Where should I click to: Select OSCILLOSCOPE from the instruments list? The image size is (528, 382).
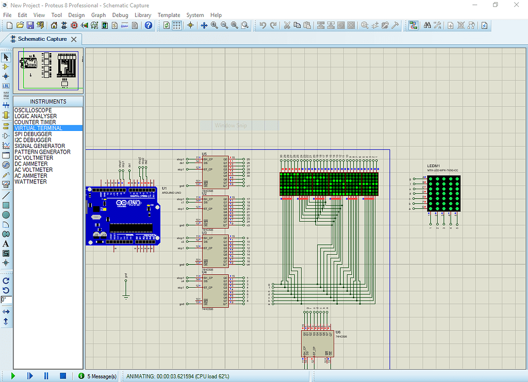pos(33,110)
